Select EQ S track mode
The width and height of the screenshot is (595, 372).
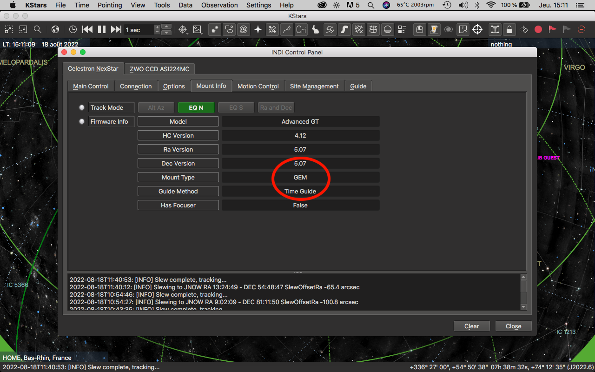[236, 107]
